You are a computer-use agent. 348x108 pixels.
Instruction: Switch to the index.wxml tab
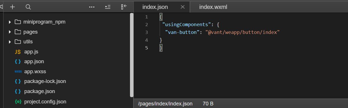213,7
